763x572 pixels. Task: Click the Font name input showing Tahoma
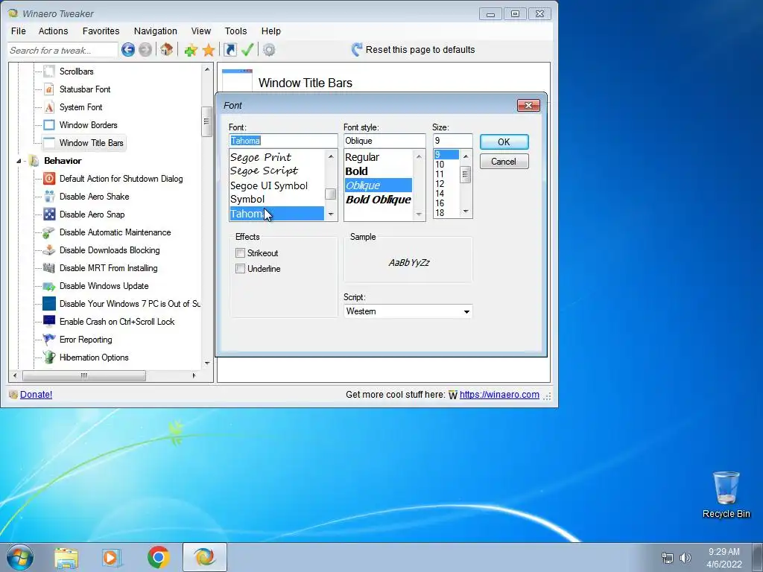tap(283, 141)
